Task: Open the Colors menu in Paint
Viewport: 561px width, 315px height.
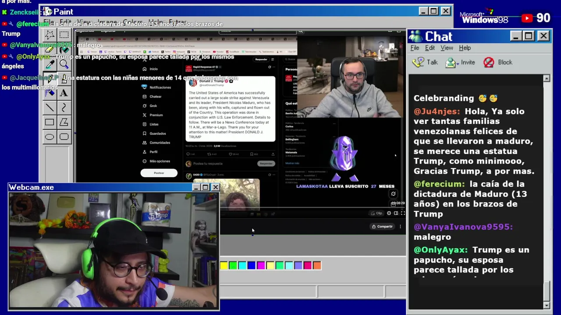Action: point(132,22)
